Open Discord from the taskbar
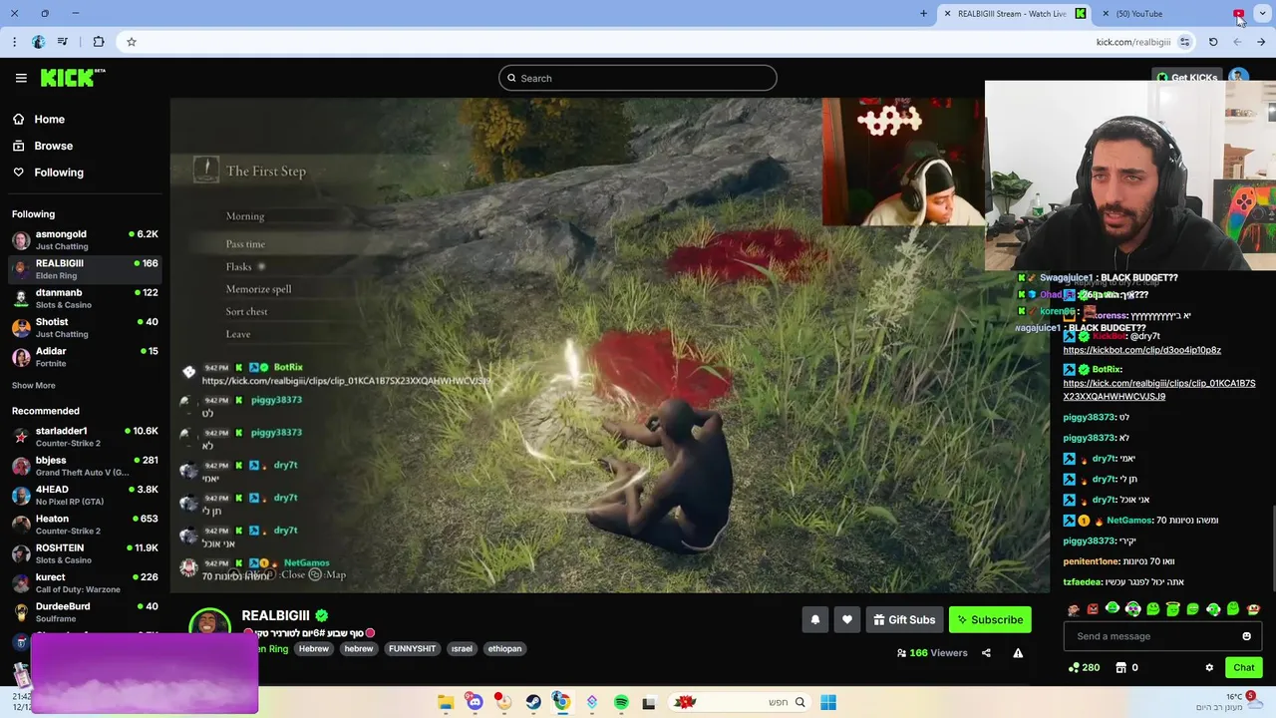1276x718 pixels. pyautogui.click(x=475, y=702)
